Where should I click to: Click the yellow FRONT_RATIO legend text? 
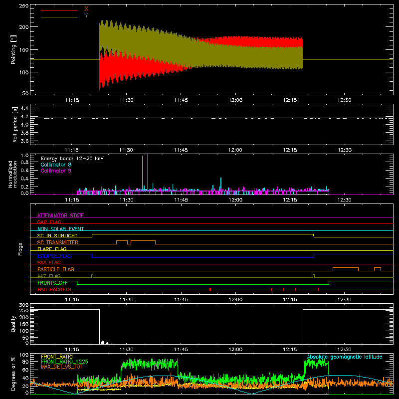(x=57, y=357)
